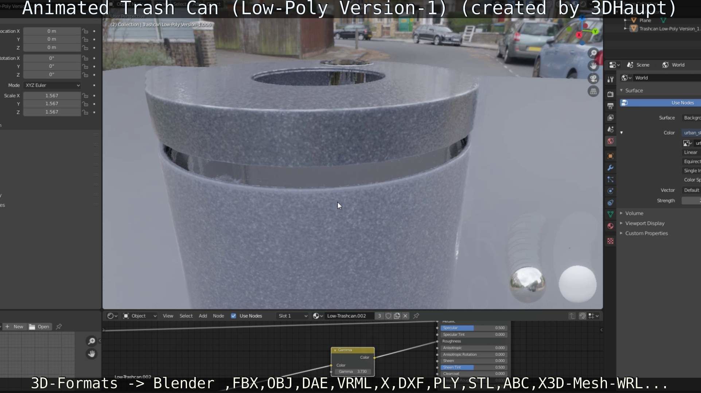The width and height of the screenshot is (701, 393).
Task: Open the Object Data mesh tab
Action: coord(610,214)
